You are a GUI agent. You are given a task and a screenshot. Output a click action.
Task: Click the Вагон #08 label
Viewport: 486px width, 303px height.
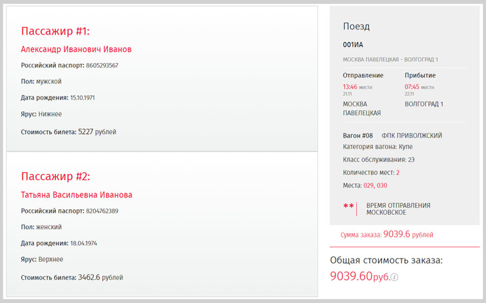coord(358,136)
